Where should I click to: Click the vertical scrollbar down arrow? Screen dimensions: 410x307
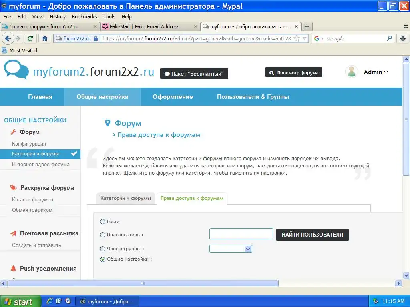tap(406, 275)
